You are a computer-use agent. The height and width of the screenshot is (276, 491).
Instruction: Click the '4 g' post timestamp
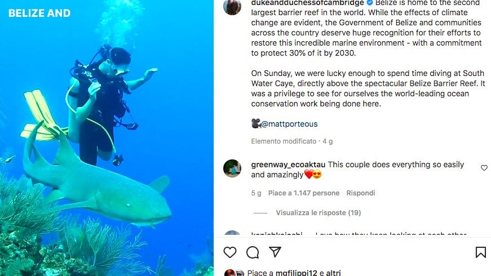tap(327, 141)
